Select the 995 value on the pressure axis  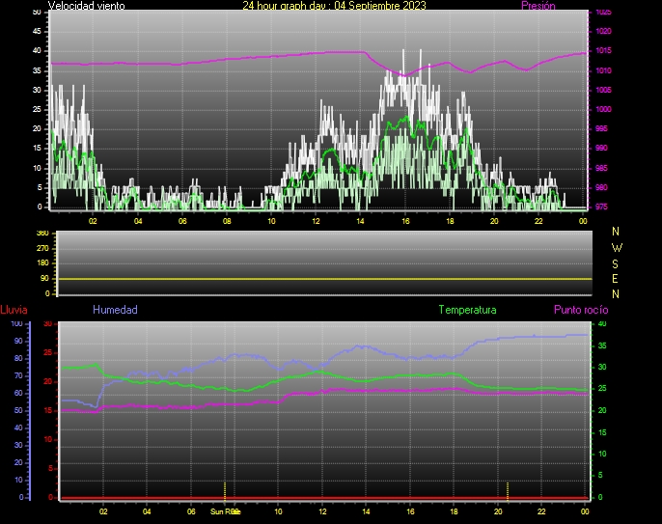point(601,128)
